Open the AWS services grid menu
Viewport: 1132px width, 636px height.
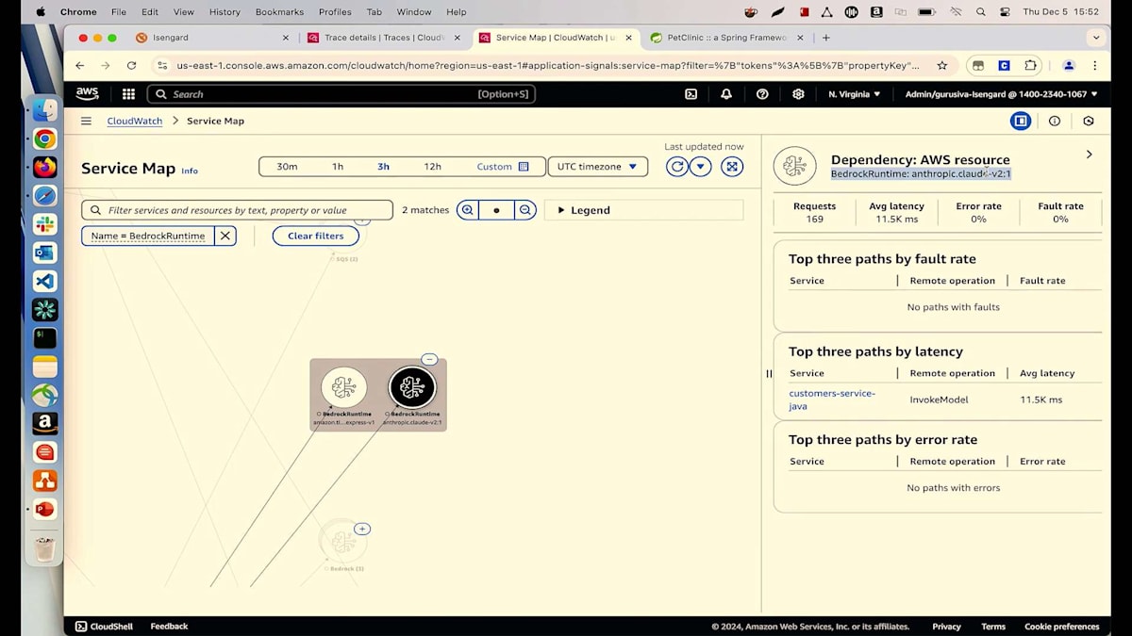tap(128, 94)
